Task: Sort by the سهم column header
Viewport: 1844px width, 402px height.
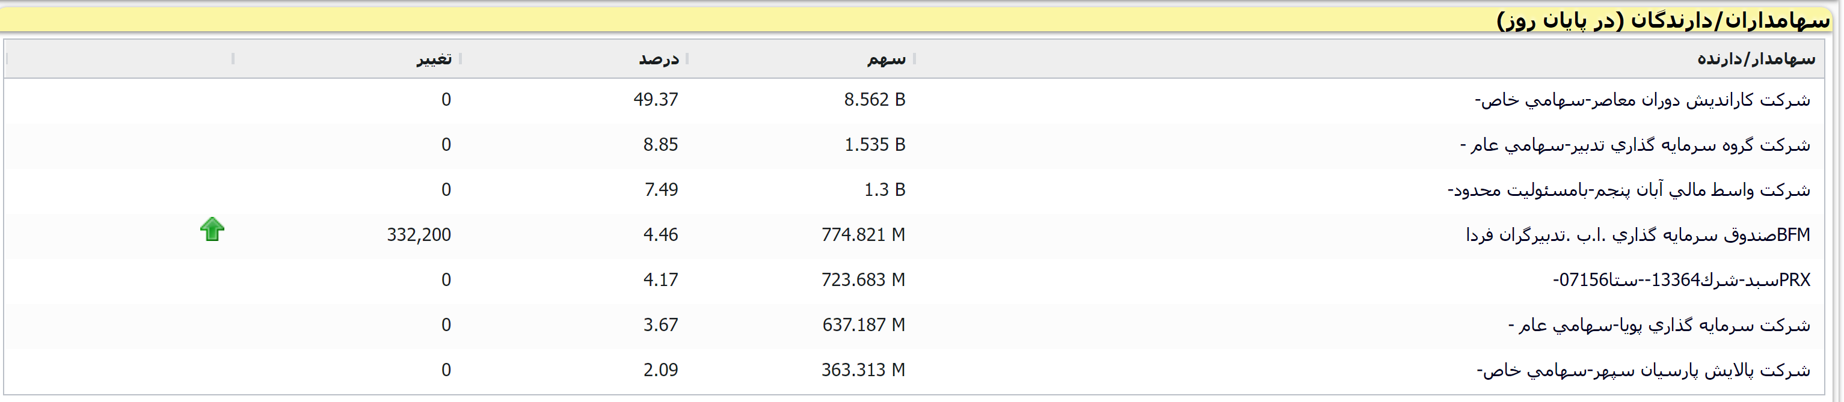Action: (x=886, y=59)
